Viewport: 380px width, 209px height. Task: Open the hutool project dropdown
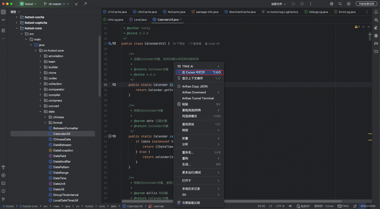pos(28,4)
